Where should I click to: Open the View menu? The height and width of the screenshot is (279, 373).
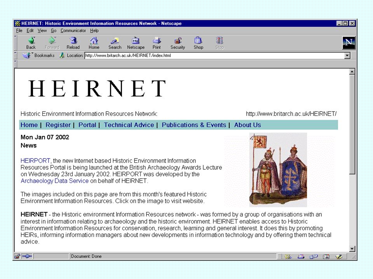click(42, 31)
